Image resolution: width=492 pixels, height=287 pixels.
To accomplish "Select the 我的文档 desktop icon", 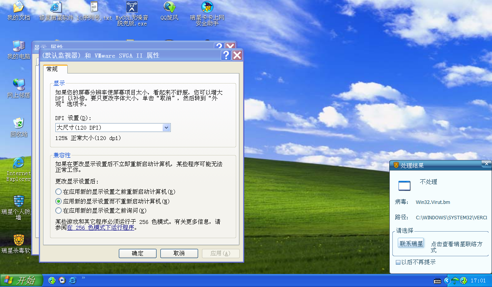I will coord(18,11).
